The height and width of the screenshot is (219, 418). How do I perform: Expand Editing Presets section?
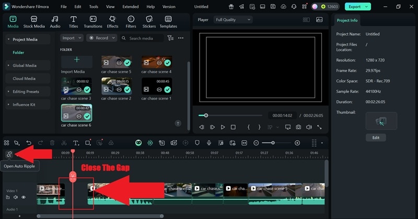(8, 92)
